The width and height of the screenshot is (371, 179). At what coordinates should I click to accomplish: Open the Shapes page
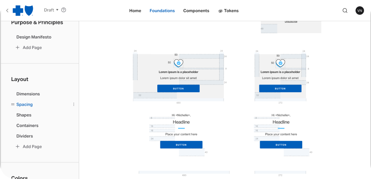[x=24, y=115]
